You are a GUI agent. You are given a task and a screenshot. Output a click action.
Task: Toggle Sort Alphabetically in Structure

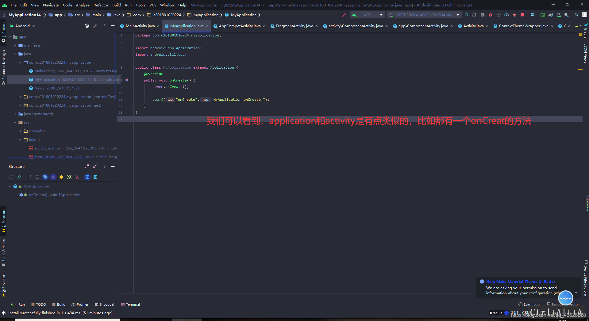tap(19, 177)
